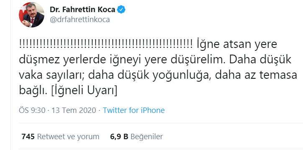Click the word "bağlı." on the last line
Screen dimensions: 303x150
tap(33, 91)
